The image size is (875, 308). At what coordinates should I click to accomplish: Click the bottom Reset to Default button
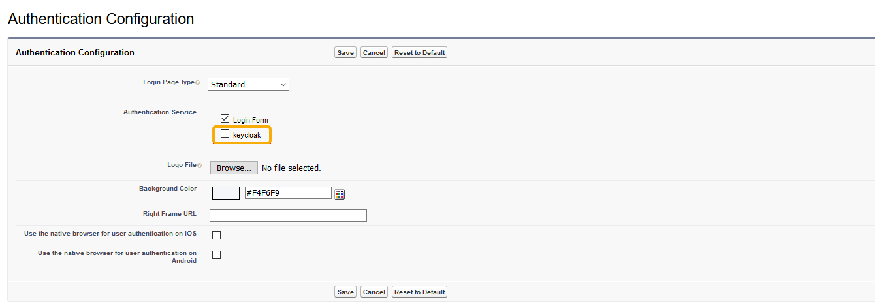click(419, 292)
